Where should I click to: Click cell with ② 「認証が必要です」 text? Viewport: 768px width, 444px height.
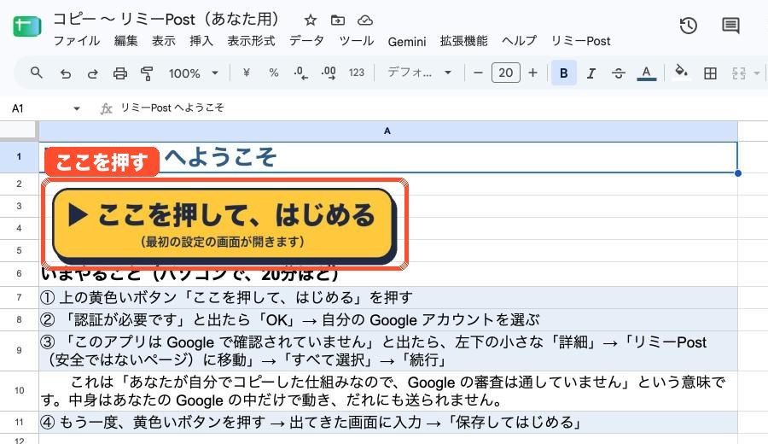tap(388, 319)
